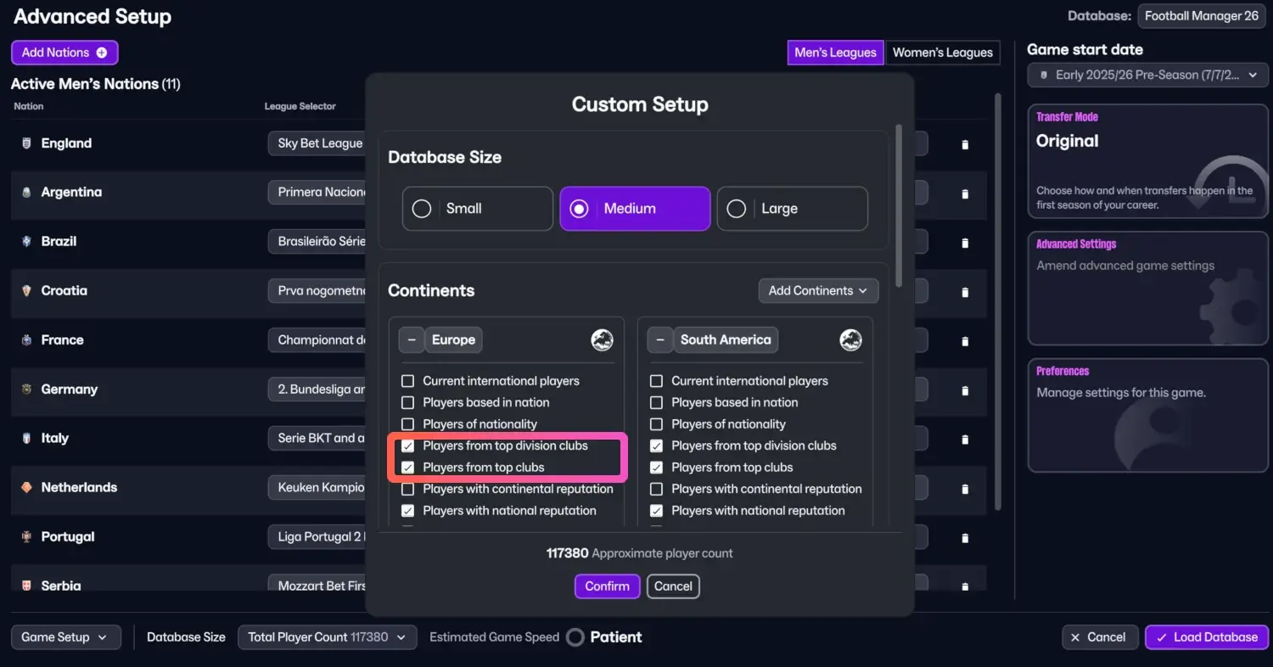This screenshot has width=1273, height=667.
Task: Delete the Italy nation row
Action: click(x=965, y=440)
